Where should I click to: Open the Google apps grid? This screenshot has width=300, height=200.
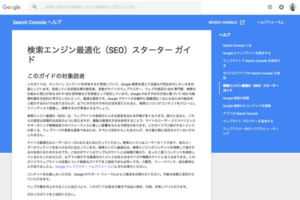click(x=270, y=7)
